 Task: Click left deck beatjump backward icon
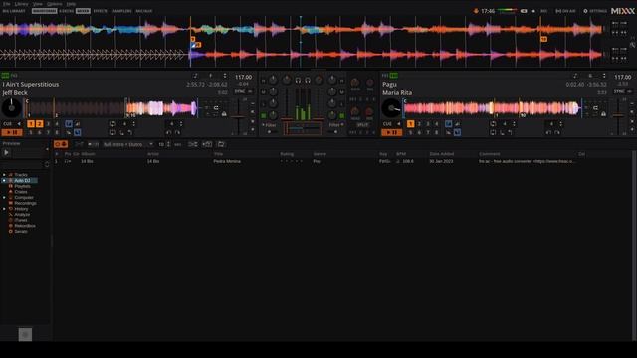click(168, 132)
